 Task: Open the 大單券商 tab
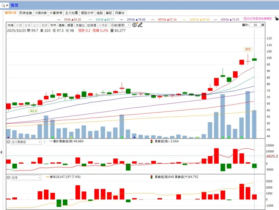[x=56, y=13]
